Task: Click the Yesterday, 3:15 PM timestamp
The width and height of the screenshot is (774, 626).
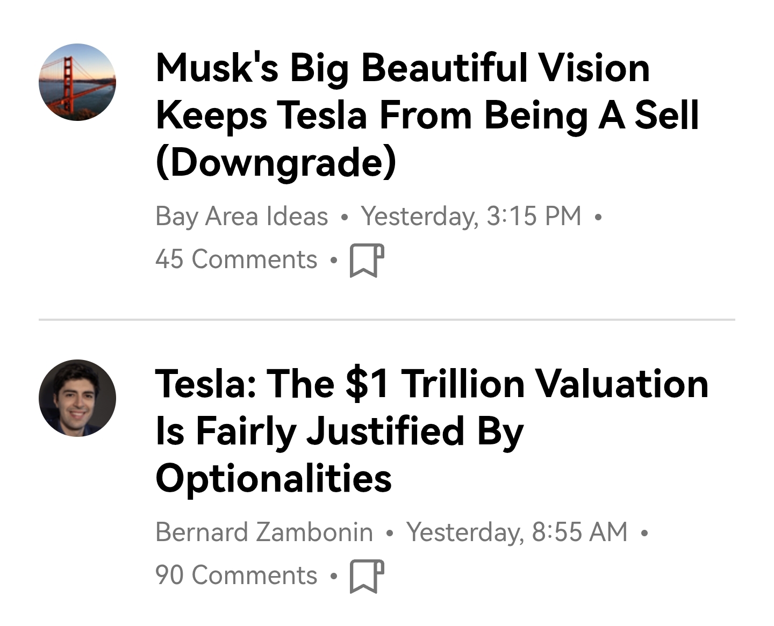Action: (471, 217)
